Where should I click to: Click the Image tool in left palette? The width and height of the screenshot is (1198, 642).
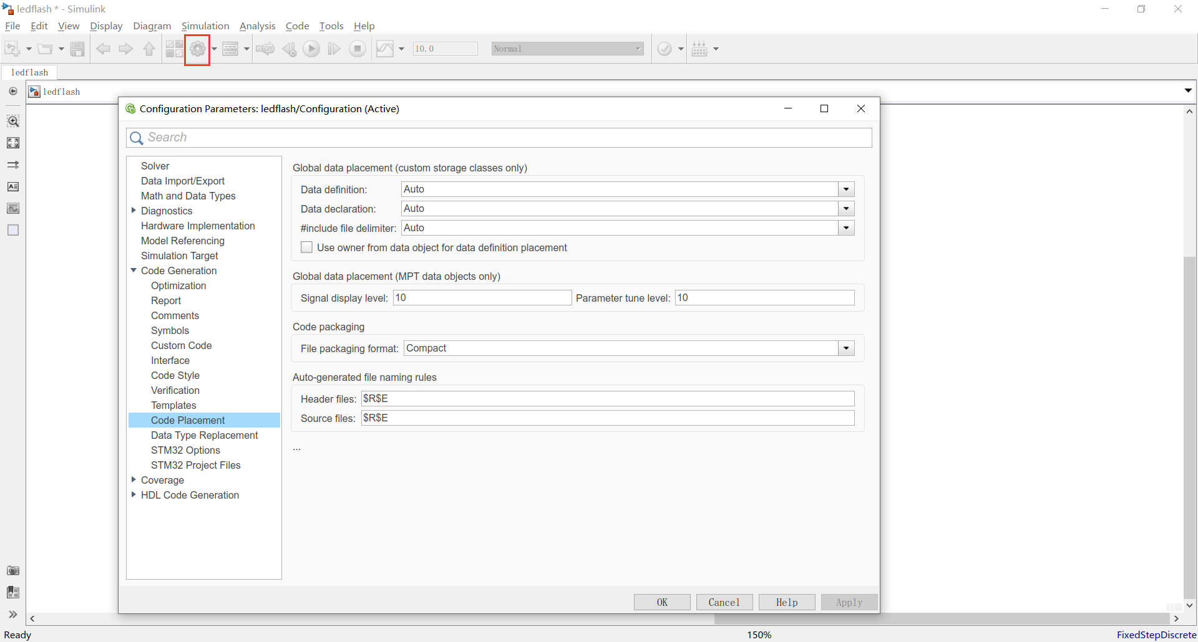[x=13, y=208]
